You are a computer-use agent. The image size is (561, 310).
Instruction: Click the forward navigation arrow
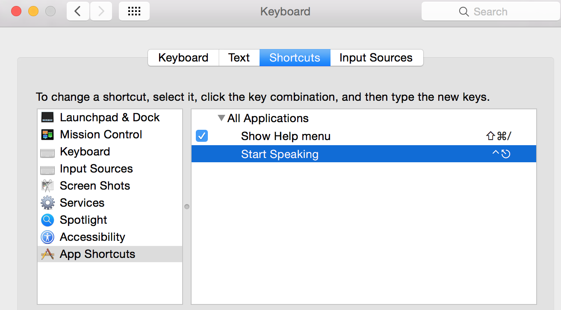(x=101, y=11)
